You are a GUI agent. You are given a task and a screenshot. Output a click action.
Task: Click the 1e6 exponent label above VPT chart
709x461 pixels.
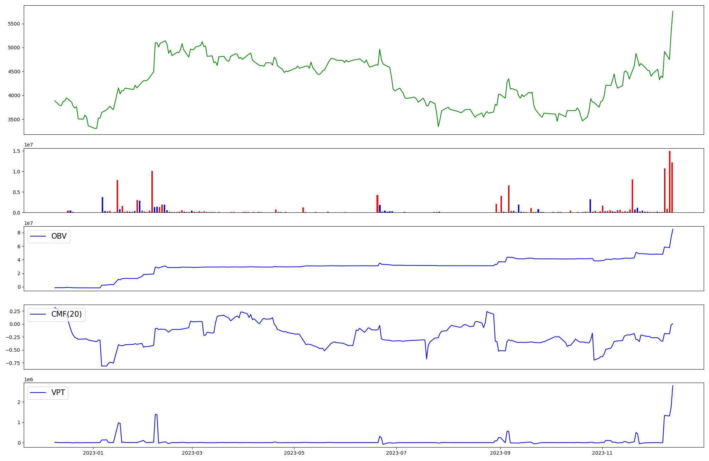(29, 379)
